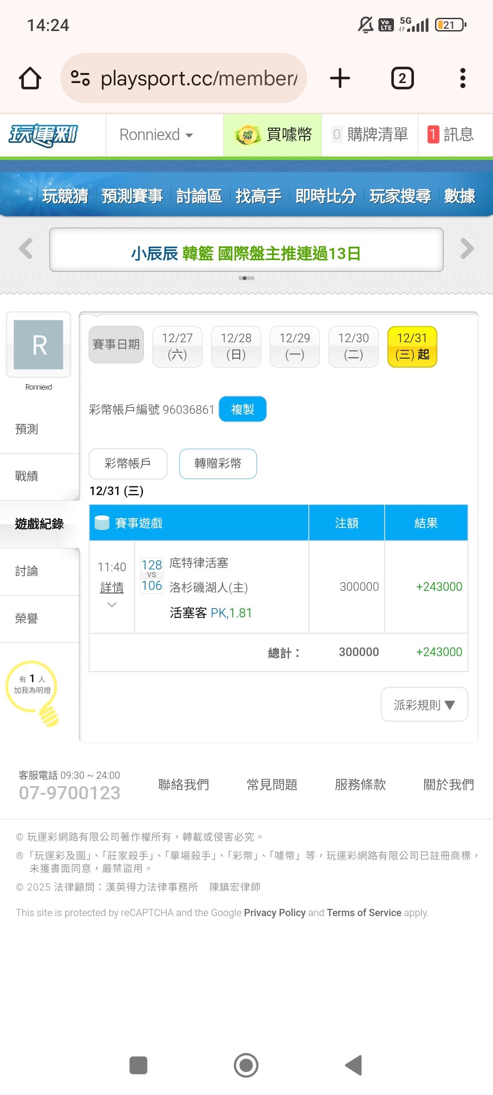Tap the browser home icon
Image resolution: width=493 pixels, height=1095 pixels.
point(30,78)
